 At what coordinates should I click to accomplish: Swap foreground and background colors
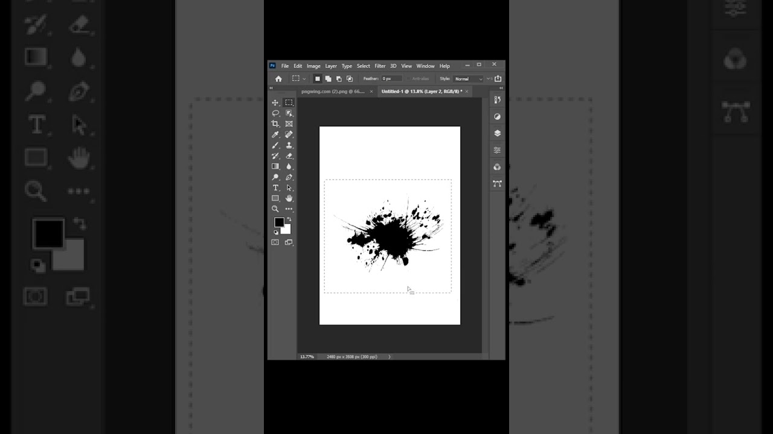coord(289,220)
